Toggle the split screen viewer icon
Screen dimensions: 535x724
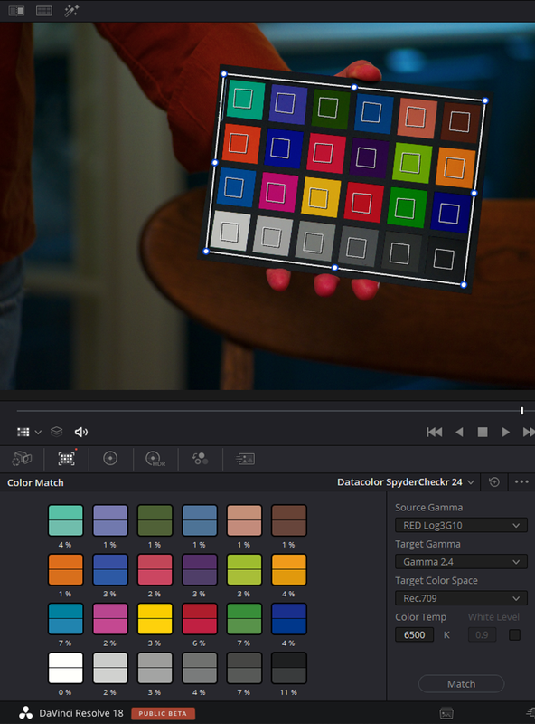16,10
